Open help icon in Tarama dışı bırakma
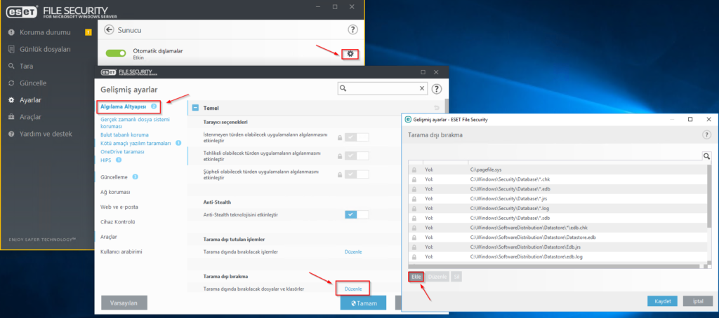The image size is (719, 318). coord(706,134)
